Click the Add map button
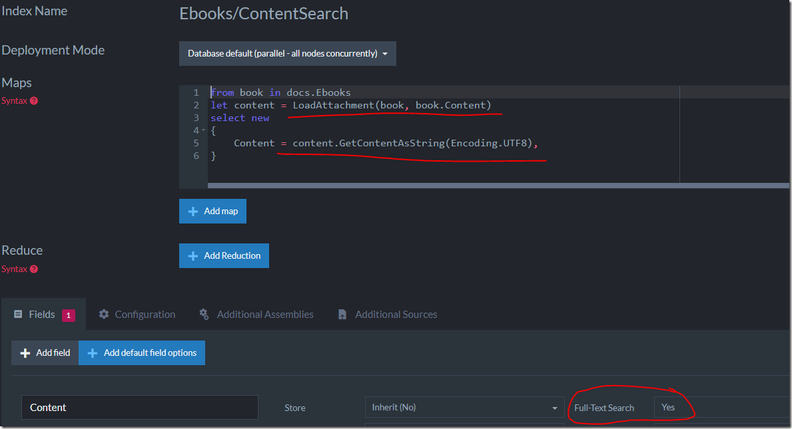 pyautogui.click(x=212, y=212)
